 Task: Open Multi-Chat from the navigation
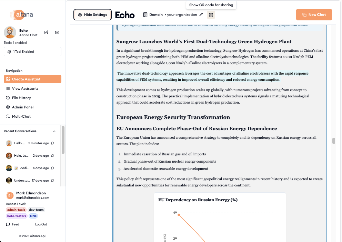coord(21,116)
